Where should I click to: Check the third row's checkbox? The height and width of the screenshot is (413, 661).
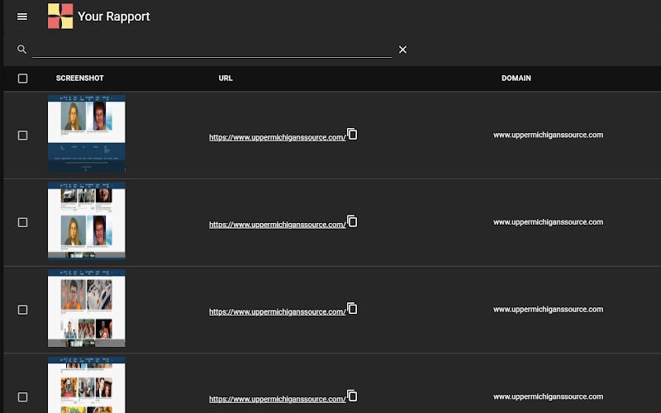point(23,310)
